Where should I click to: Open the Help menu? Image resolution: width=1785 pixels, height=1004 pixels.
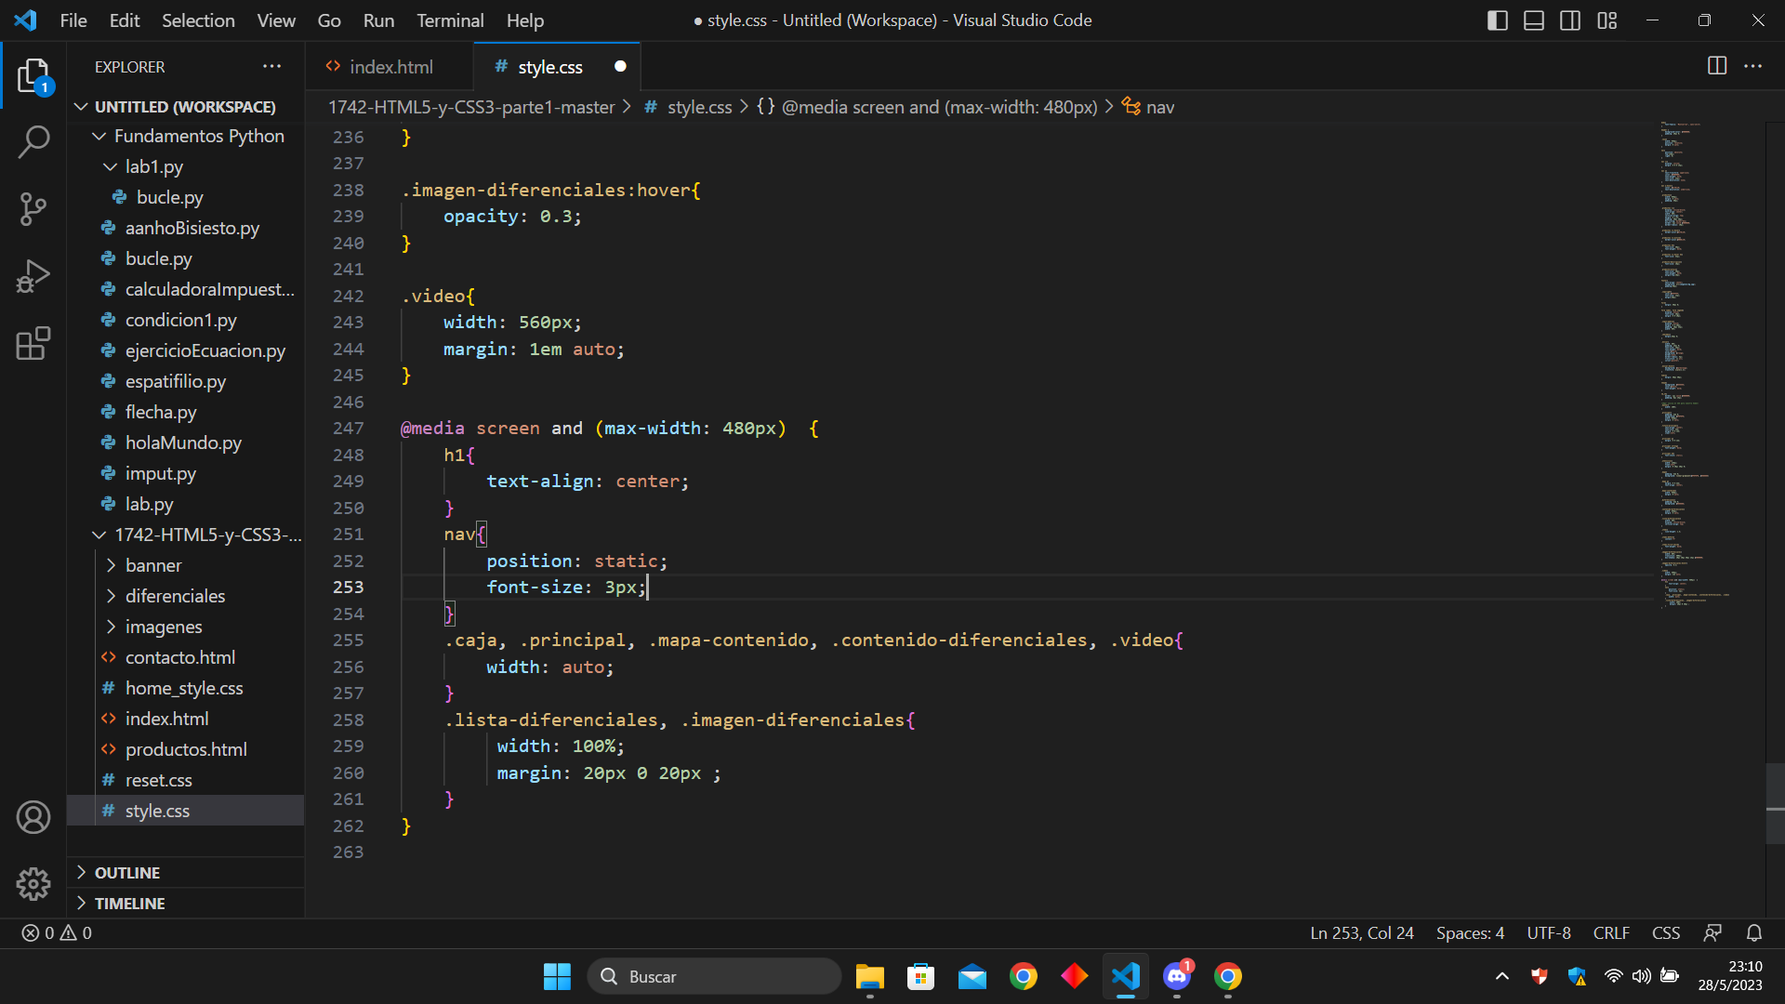[524, 20]
